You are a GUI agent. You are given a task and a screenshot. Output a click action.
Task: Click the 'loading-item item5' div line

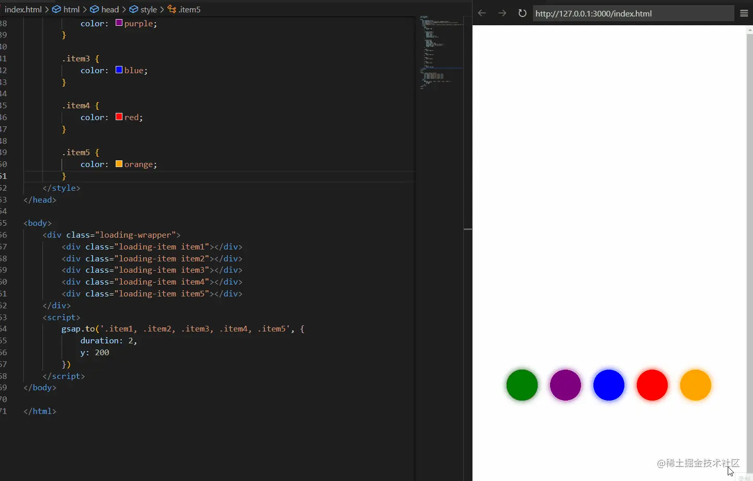pyautogui.click(x=152, y=294)
